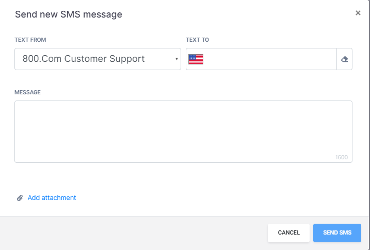Click the TEXT TO field label

(197, 40)
